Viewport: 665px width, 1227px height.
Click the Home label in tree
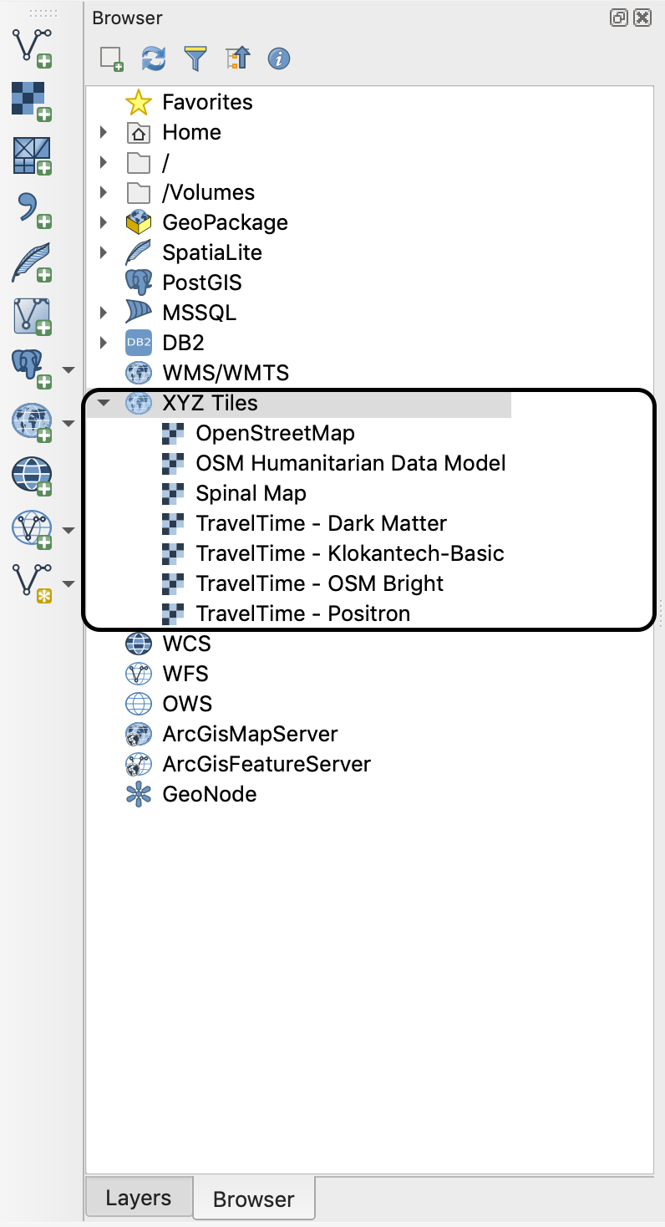pos(192,132)
